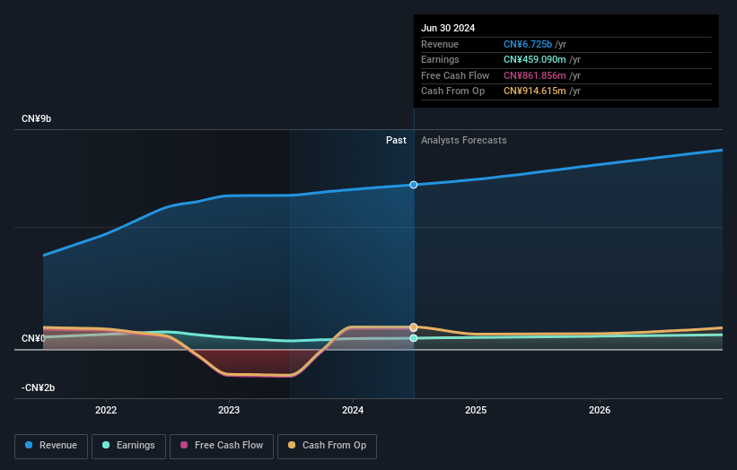737x470 pixels.
Task: Select the 2022 x-axis label
Action: pyautogui.click(x=106, y=410)
